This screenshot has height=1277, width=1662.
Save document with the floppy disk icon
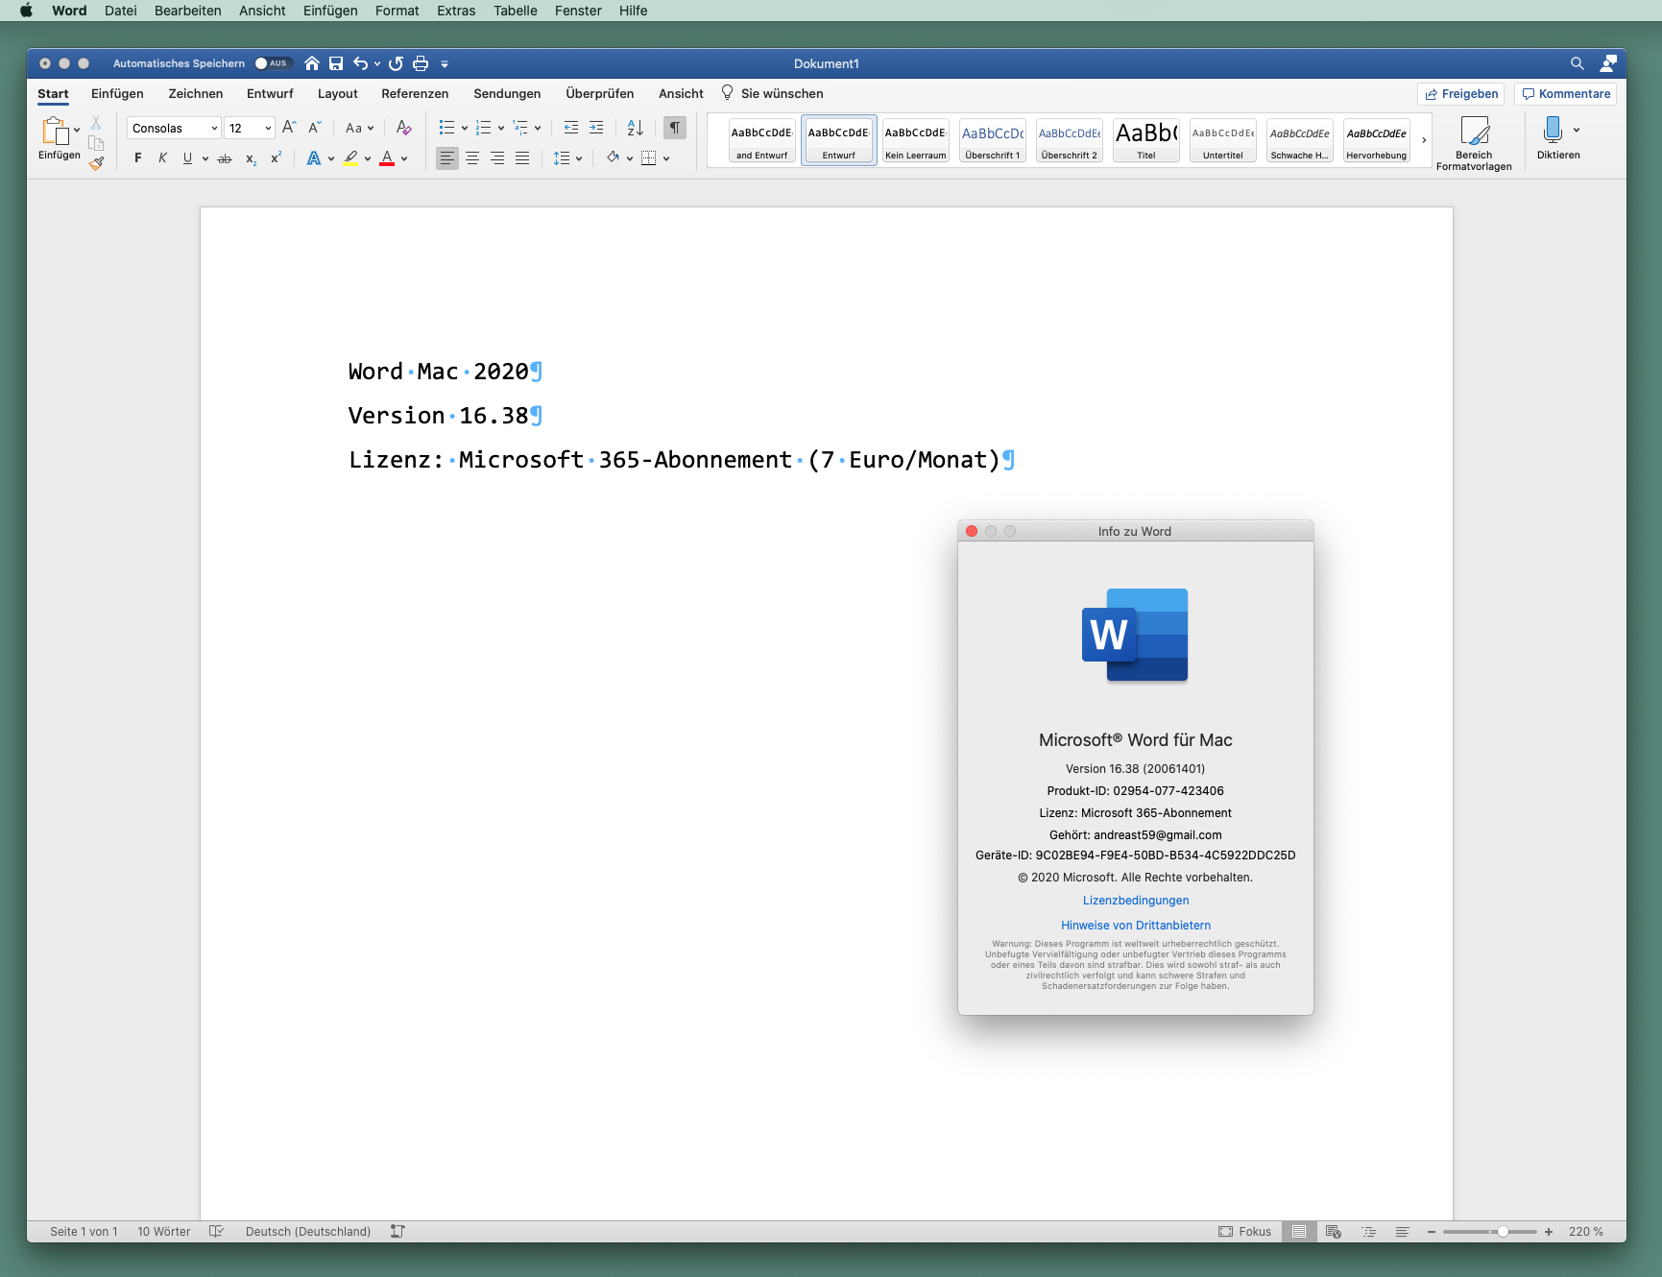pos(336,63)
